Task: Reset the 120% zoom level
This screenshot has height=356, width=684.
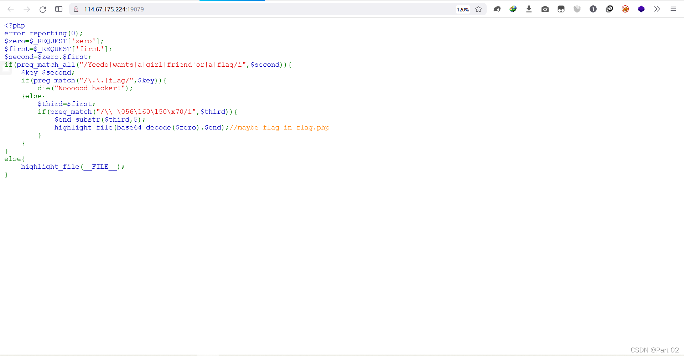Action: [x=463, y=10]
